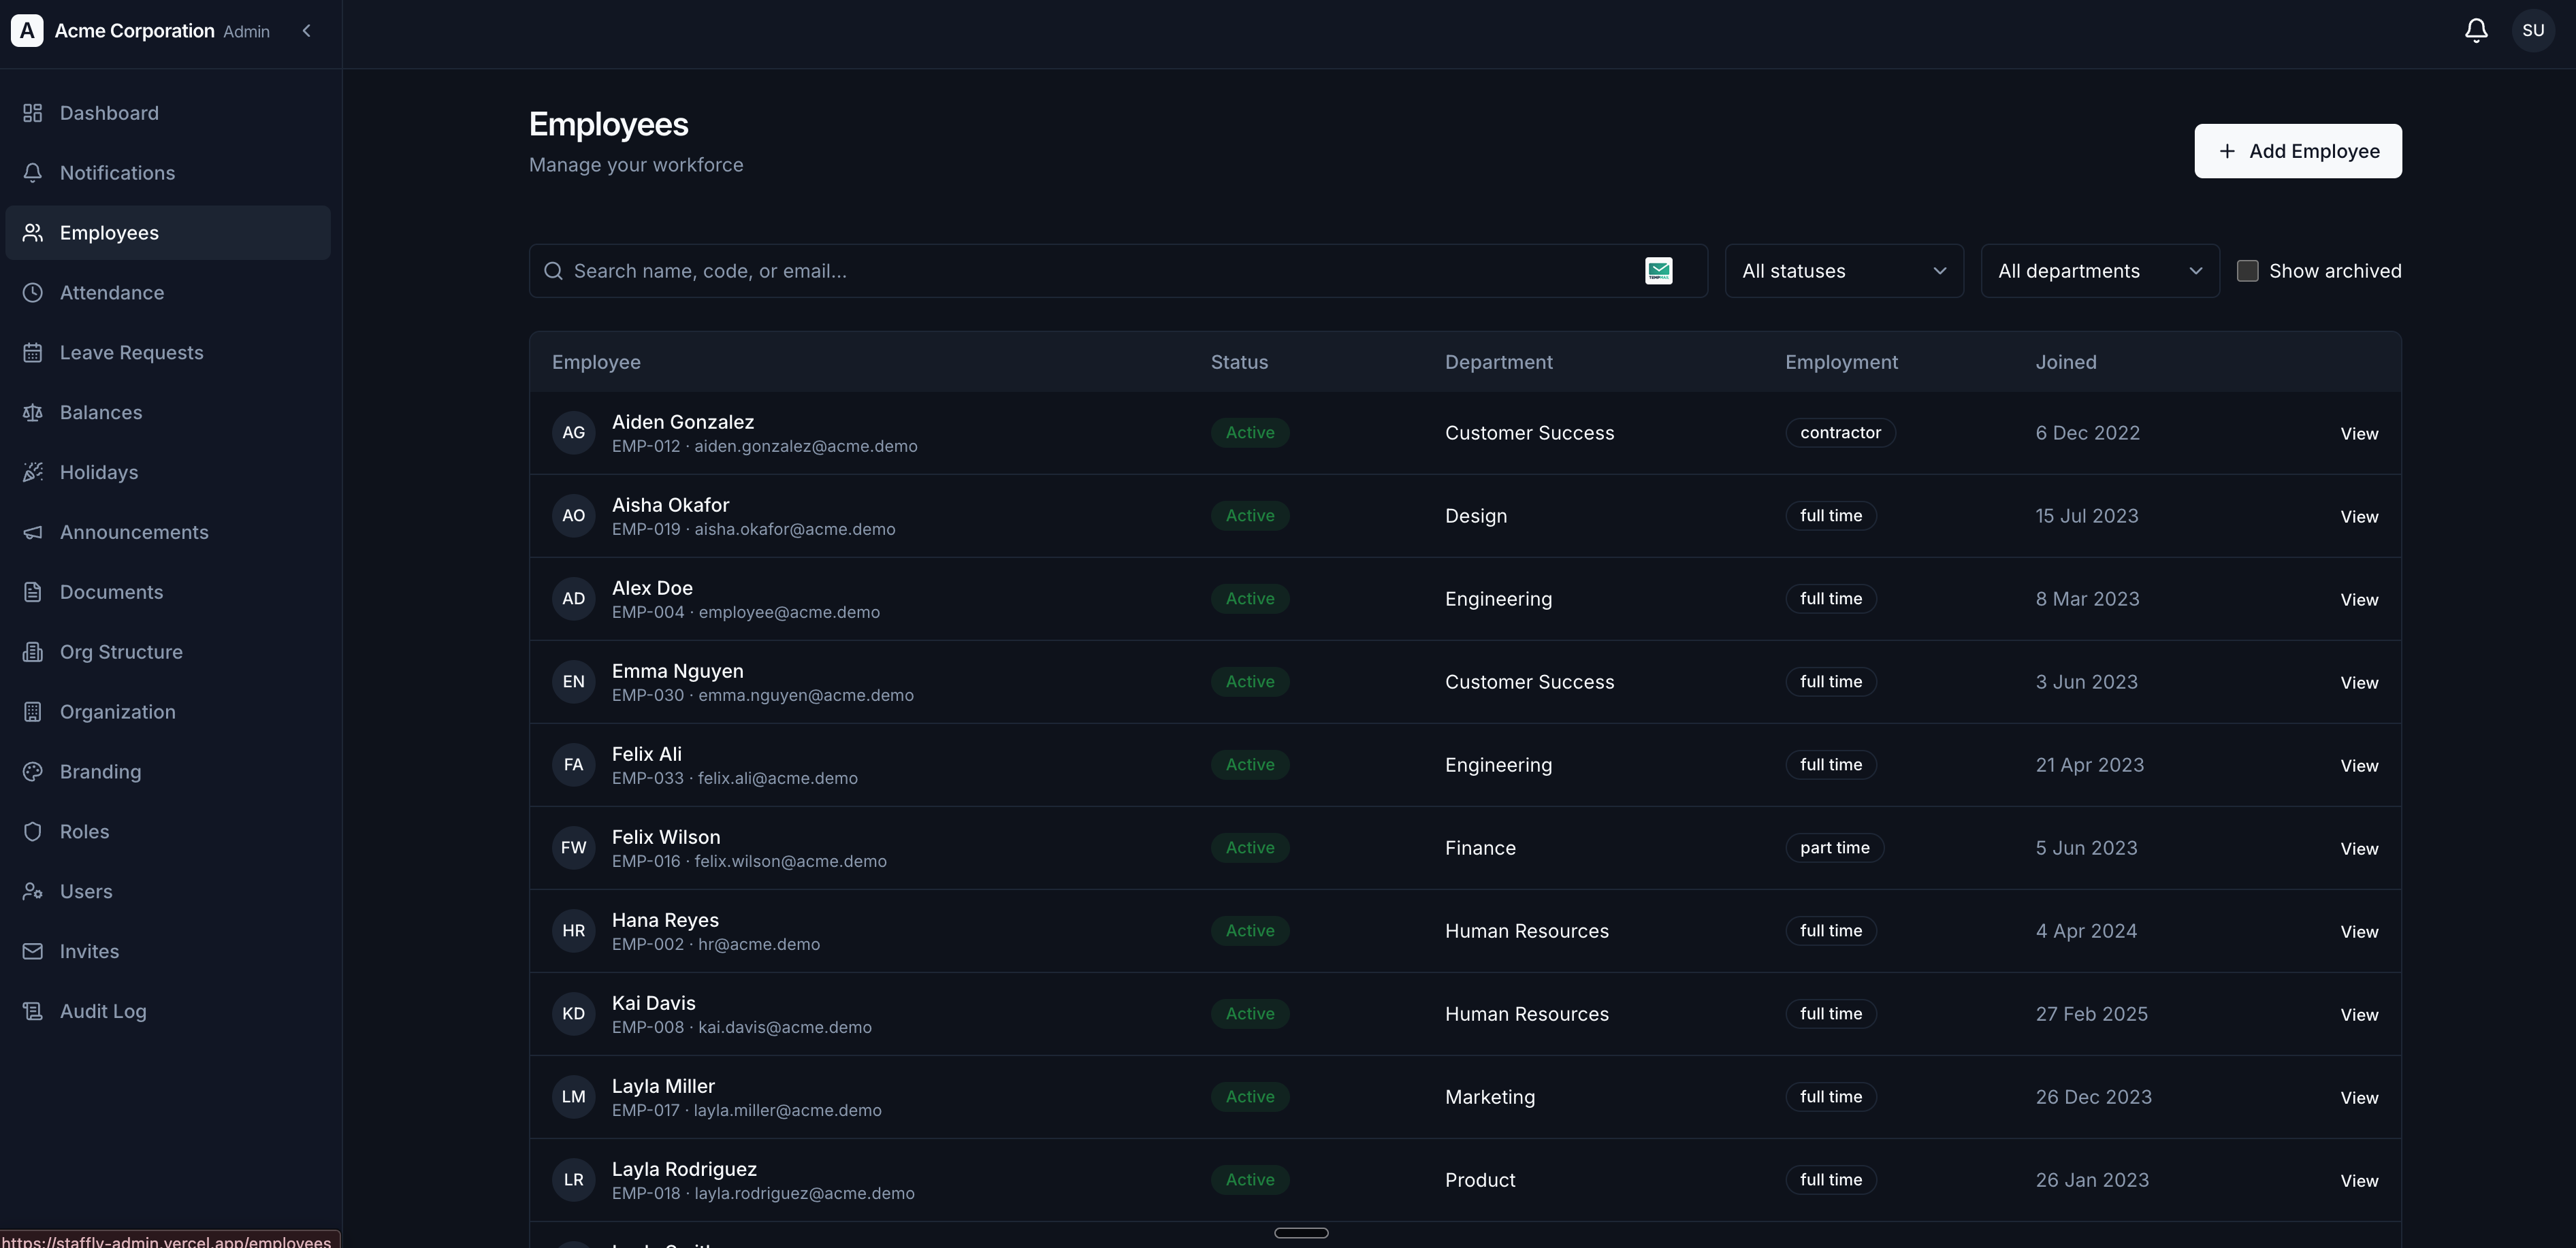
Task: Open the notifications bell in the top bar
Action: click(x=2476, y=31)
